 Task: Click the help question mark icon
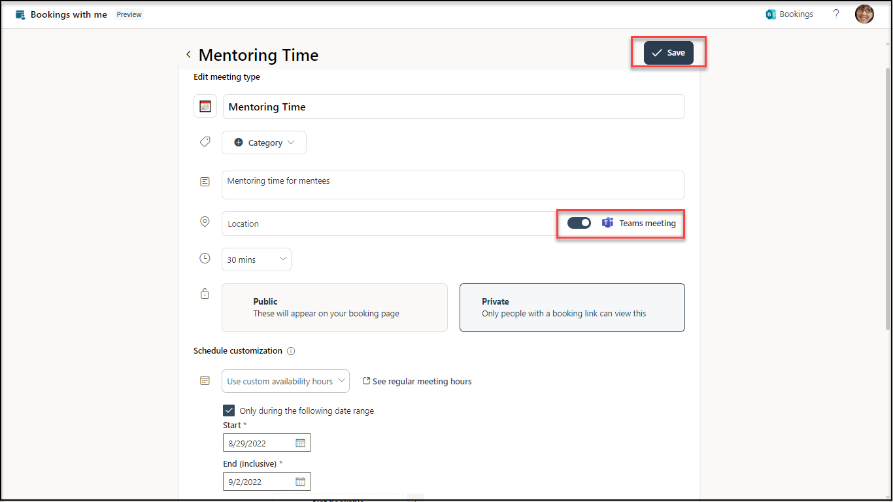coord(836,14)
